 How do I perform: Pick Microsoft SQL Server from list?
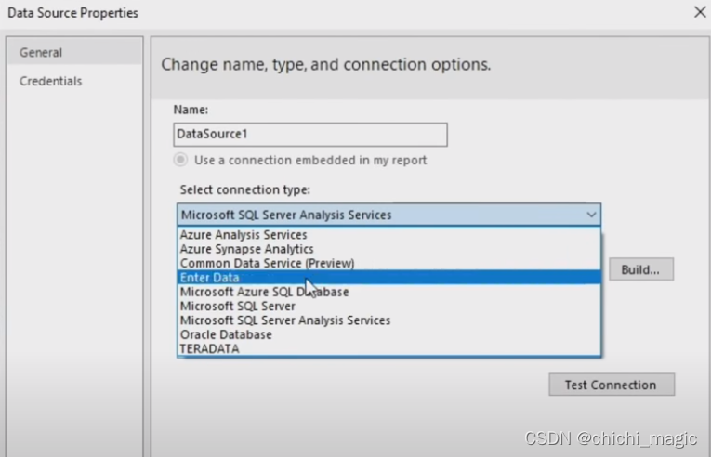tap(388, 306)
